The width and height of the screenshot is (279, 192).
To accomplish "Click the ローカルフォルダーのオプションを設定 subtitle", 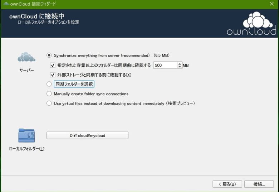I will (x=48, y=22).
